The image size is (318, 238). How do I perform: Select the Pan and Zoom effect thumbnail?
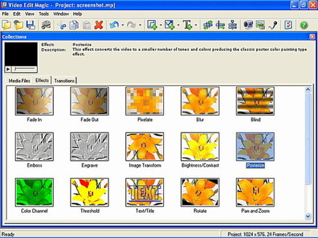click(x=255, y=193)
